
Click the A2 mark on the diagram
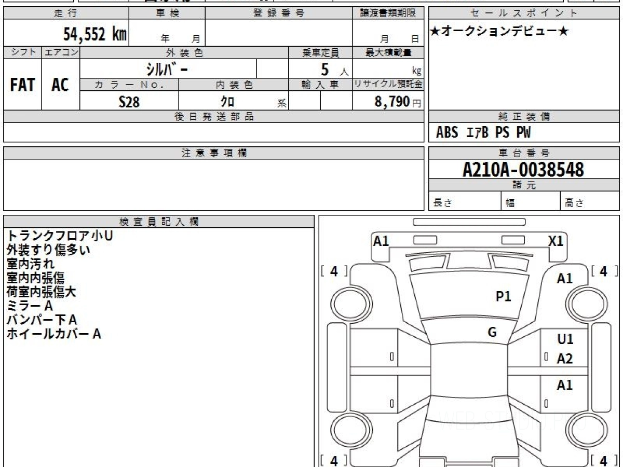pyautogui.click(x=565, y=359)
